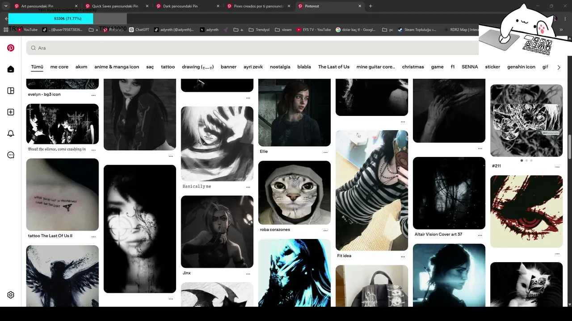
Task: Go to the Pinterest home feed icon
Action: tap(11, 69)
